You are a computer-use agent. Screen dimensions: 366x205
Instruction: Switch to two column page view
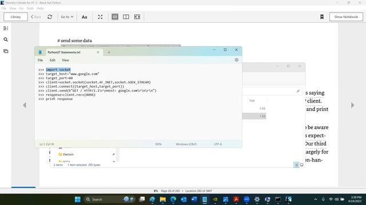tap(126, 17)
